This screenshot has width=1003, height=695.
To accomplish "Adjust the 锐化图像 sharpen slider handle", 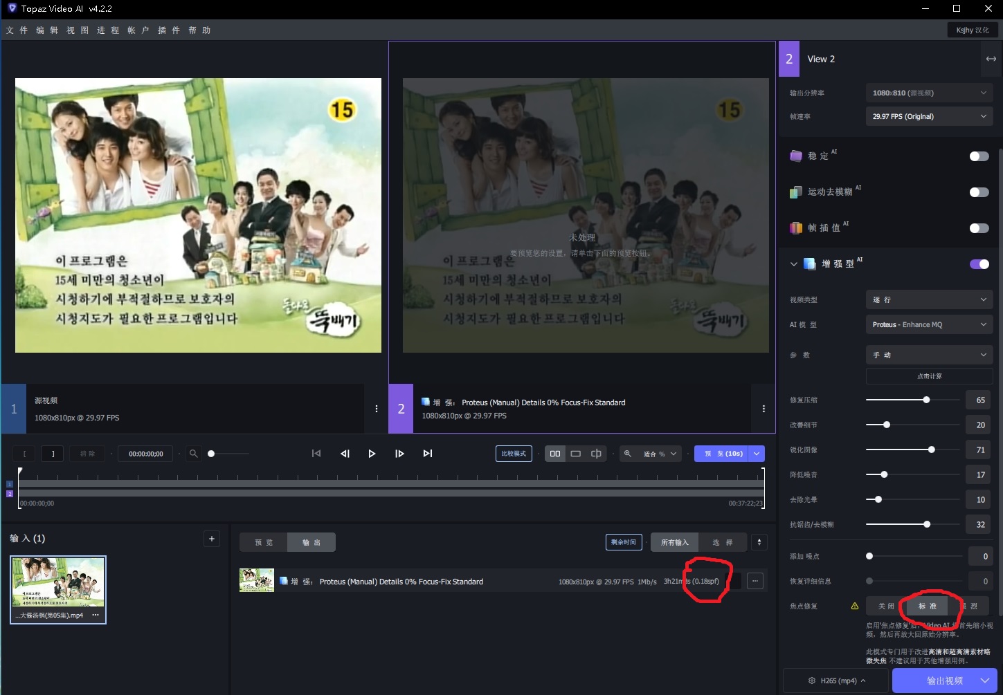I will [x=932, y=450].
